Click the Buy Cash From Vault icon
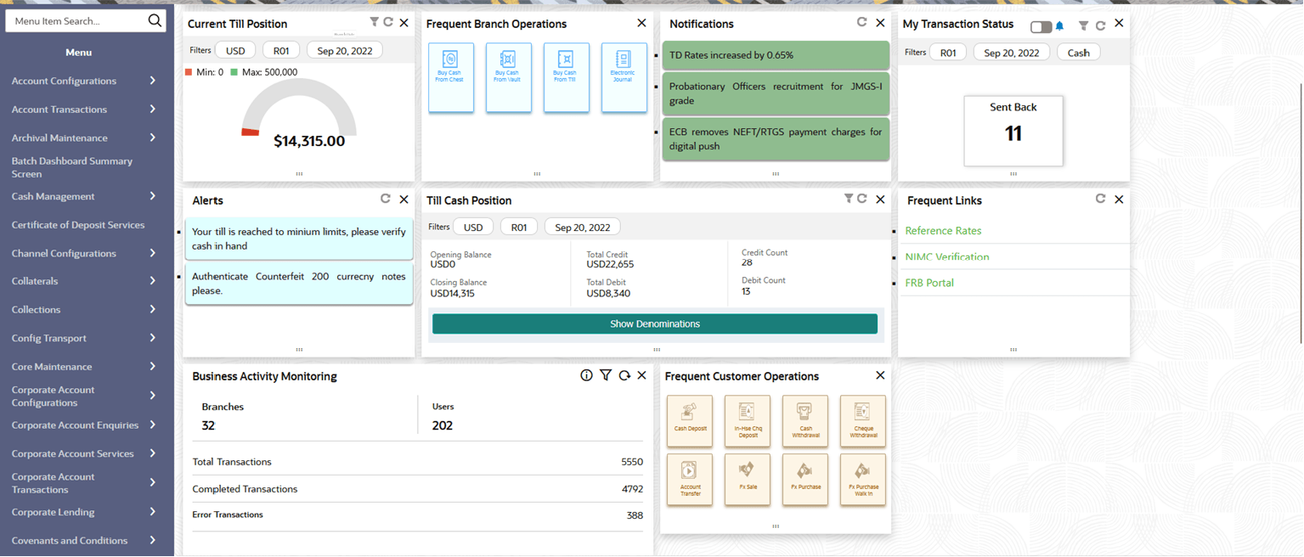Image resolution: width=1304 pixels, height=557 pixels. click(x=508, y=77)
